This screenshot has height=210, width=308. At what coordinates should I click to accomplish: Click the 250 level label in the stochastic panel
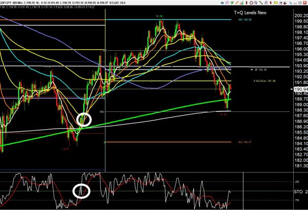(297, 182)
